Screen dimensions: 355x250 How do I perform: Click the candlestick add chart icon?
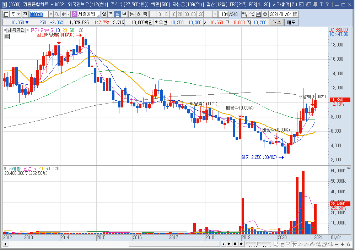pyautogui.click(x=244, y=15)
